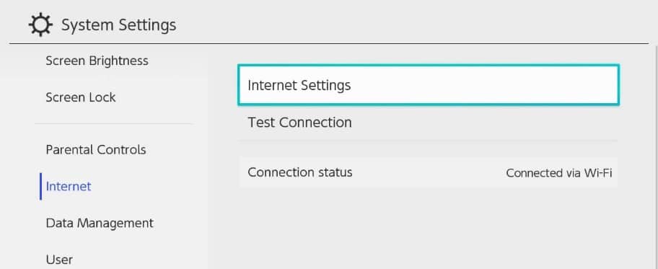Open the User settings category
The height and width of the screenshot is (269, 658).
tap(59, 260)
